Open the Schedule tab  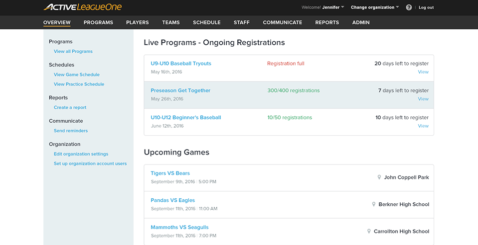point(206,22)
